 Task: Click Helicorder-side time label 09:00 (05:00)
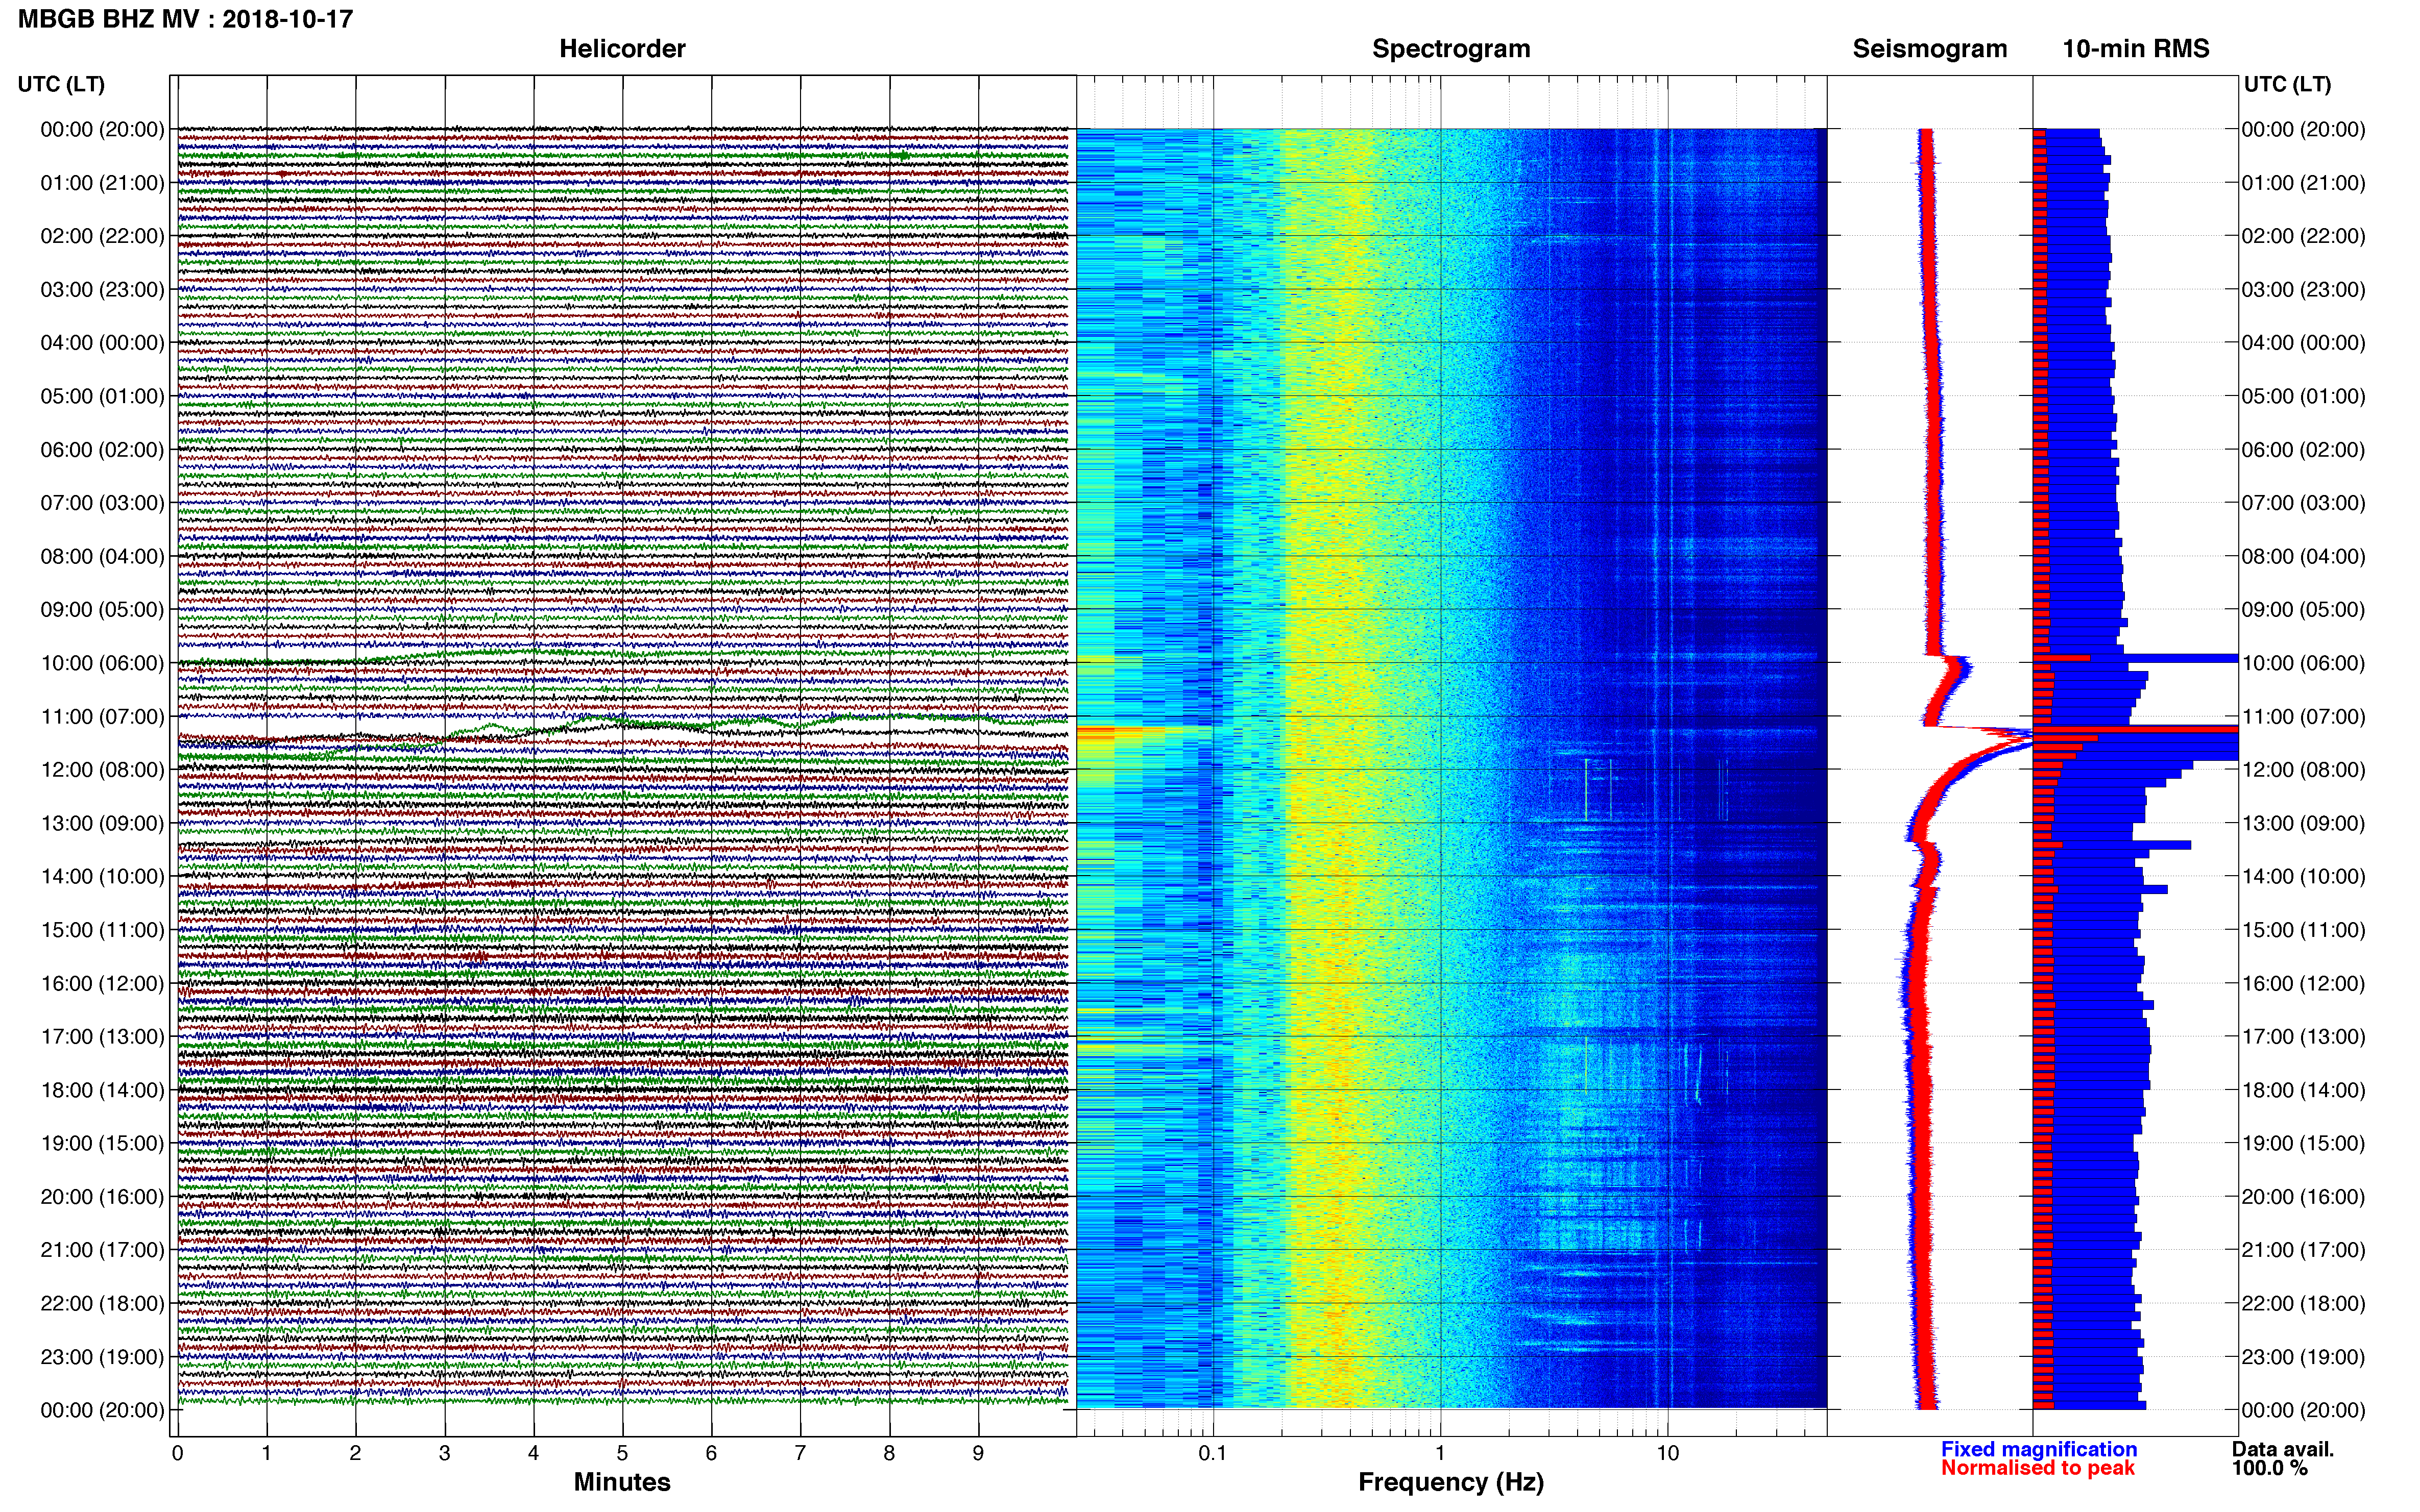pyautogui.click(x=102, y=610)
